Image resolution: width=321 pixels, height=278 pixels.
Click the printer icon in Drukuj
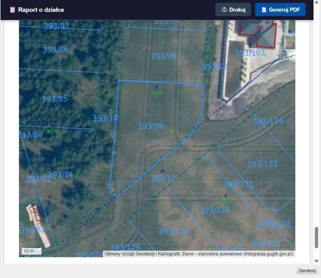224,9
